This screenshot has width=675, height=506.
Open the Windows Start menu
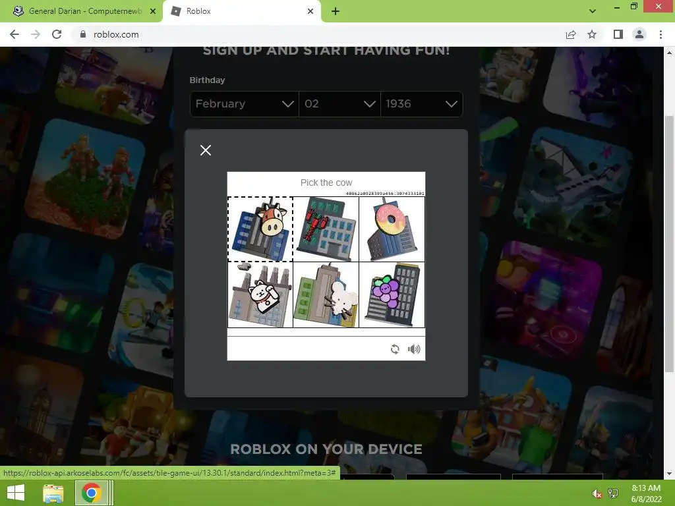point(16,493)
